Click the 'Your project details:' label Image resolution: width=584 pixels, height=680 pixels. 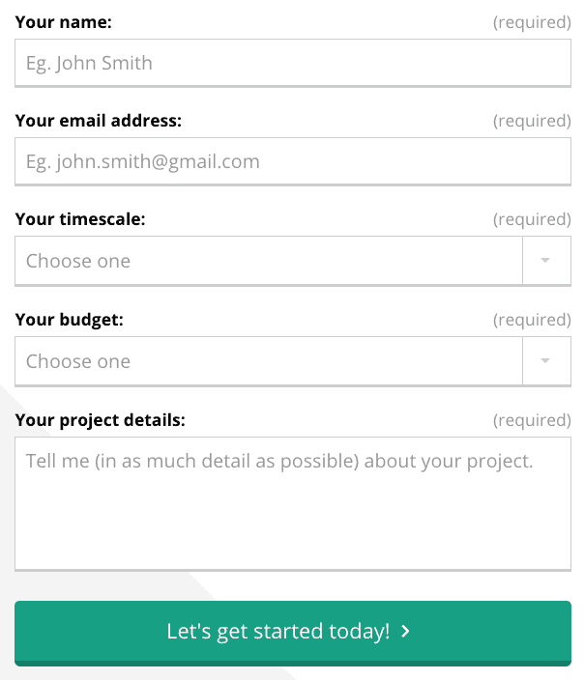point(100,420)
